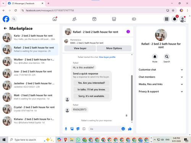Open the View buyer profile link
The width and height of the screenshot is (191, 143).
107,57
